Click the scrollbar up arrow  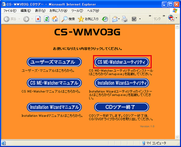coord(177,27)
